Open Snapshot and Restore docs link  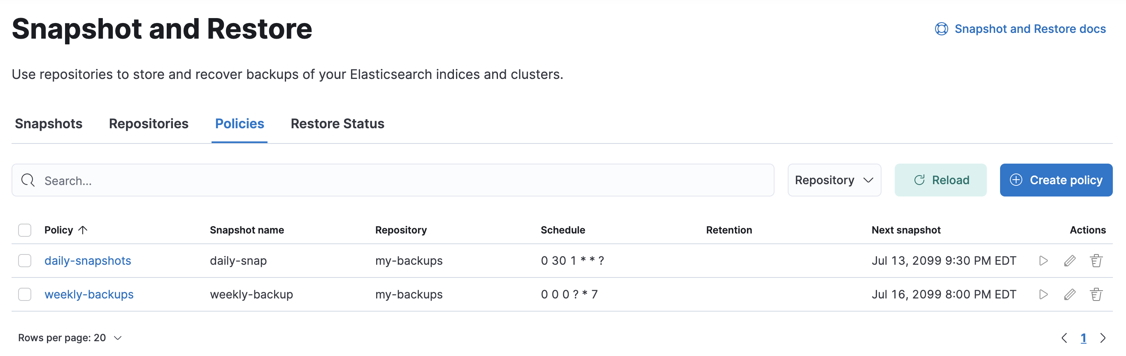point(1029,29)
